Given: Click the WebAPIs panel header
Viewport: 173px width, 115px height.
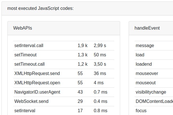Looking at the screenshot, I should (x=23, y=28).
